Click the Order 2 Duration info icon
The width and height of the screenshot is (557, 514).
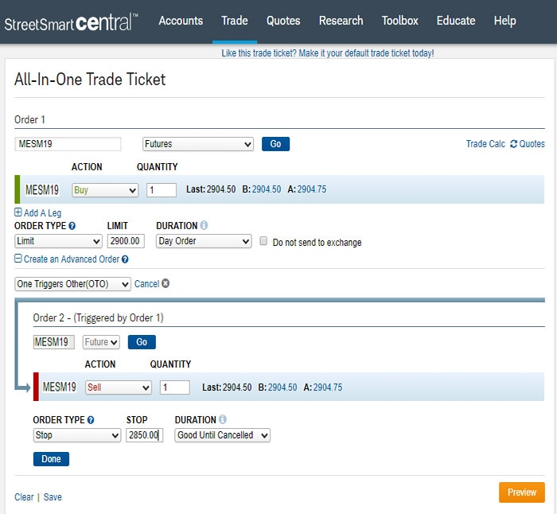[x=223, y=419]
